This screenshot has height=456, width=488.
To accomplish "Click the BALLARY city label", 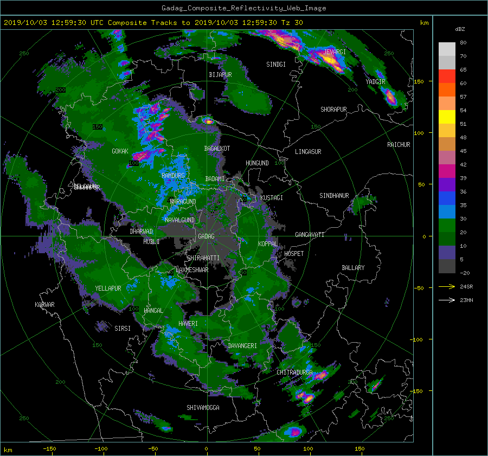I will (x=353, y=267).
